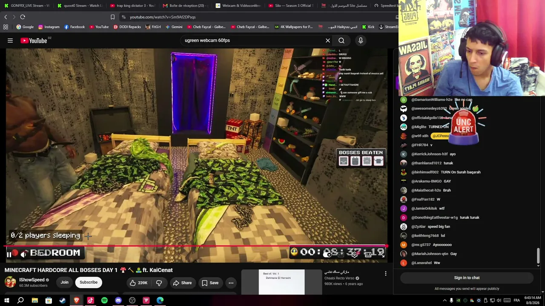Viewport: 545px width, 306px height.
Task: Open Spotify from the taskbar
Action: [x=104, y=300]
